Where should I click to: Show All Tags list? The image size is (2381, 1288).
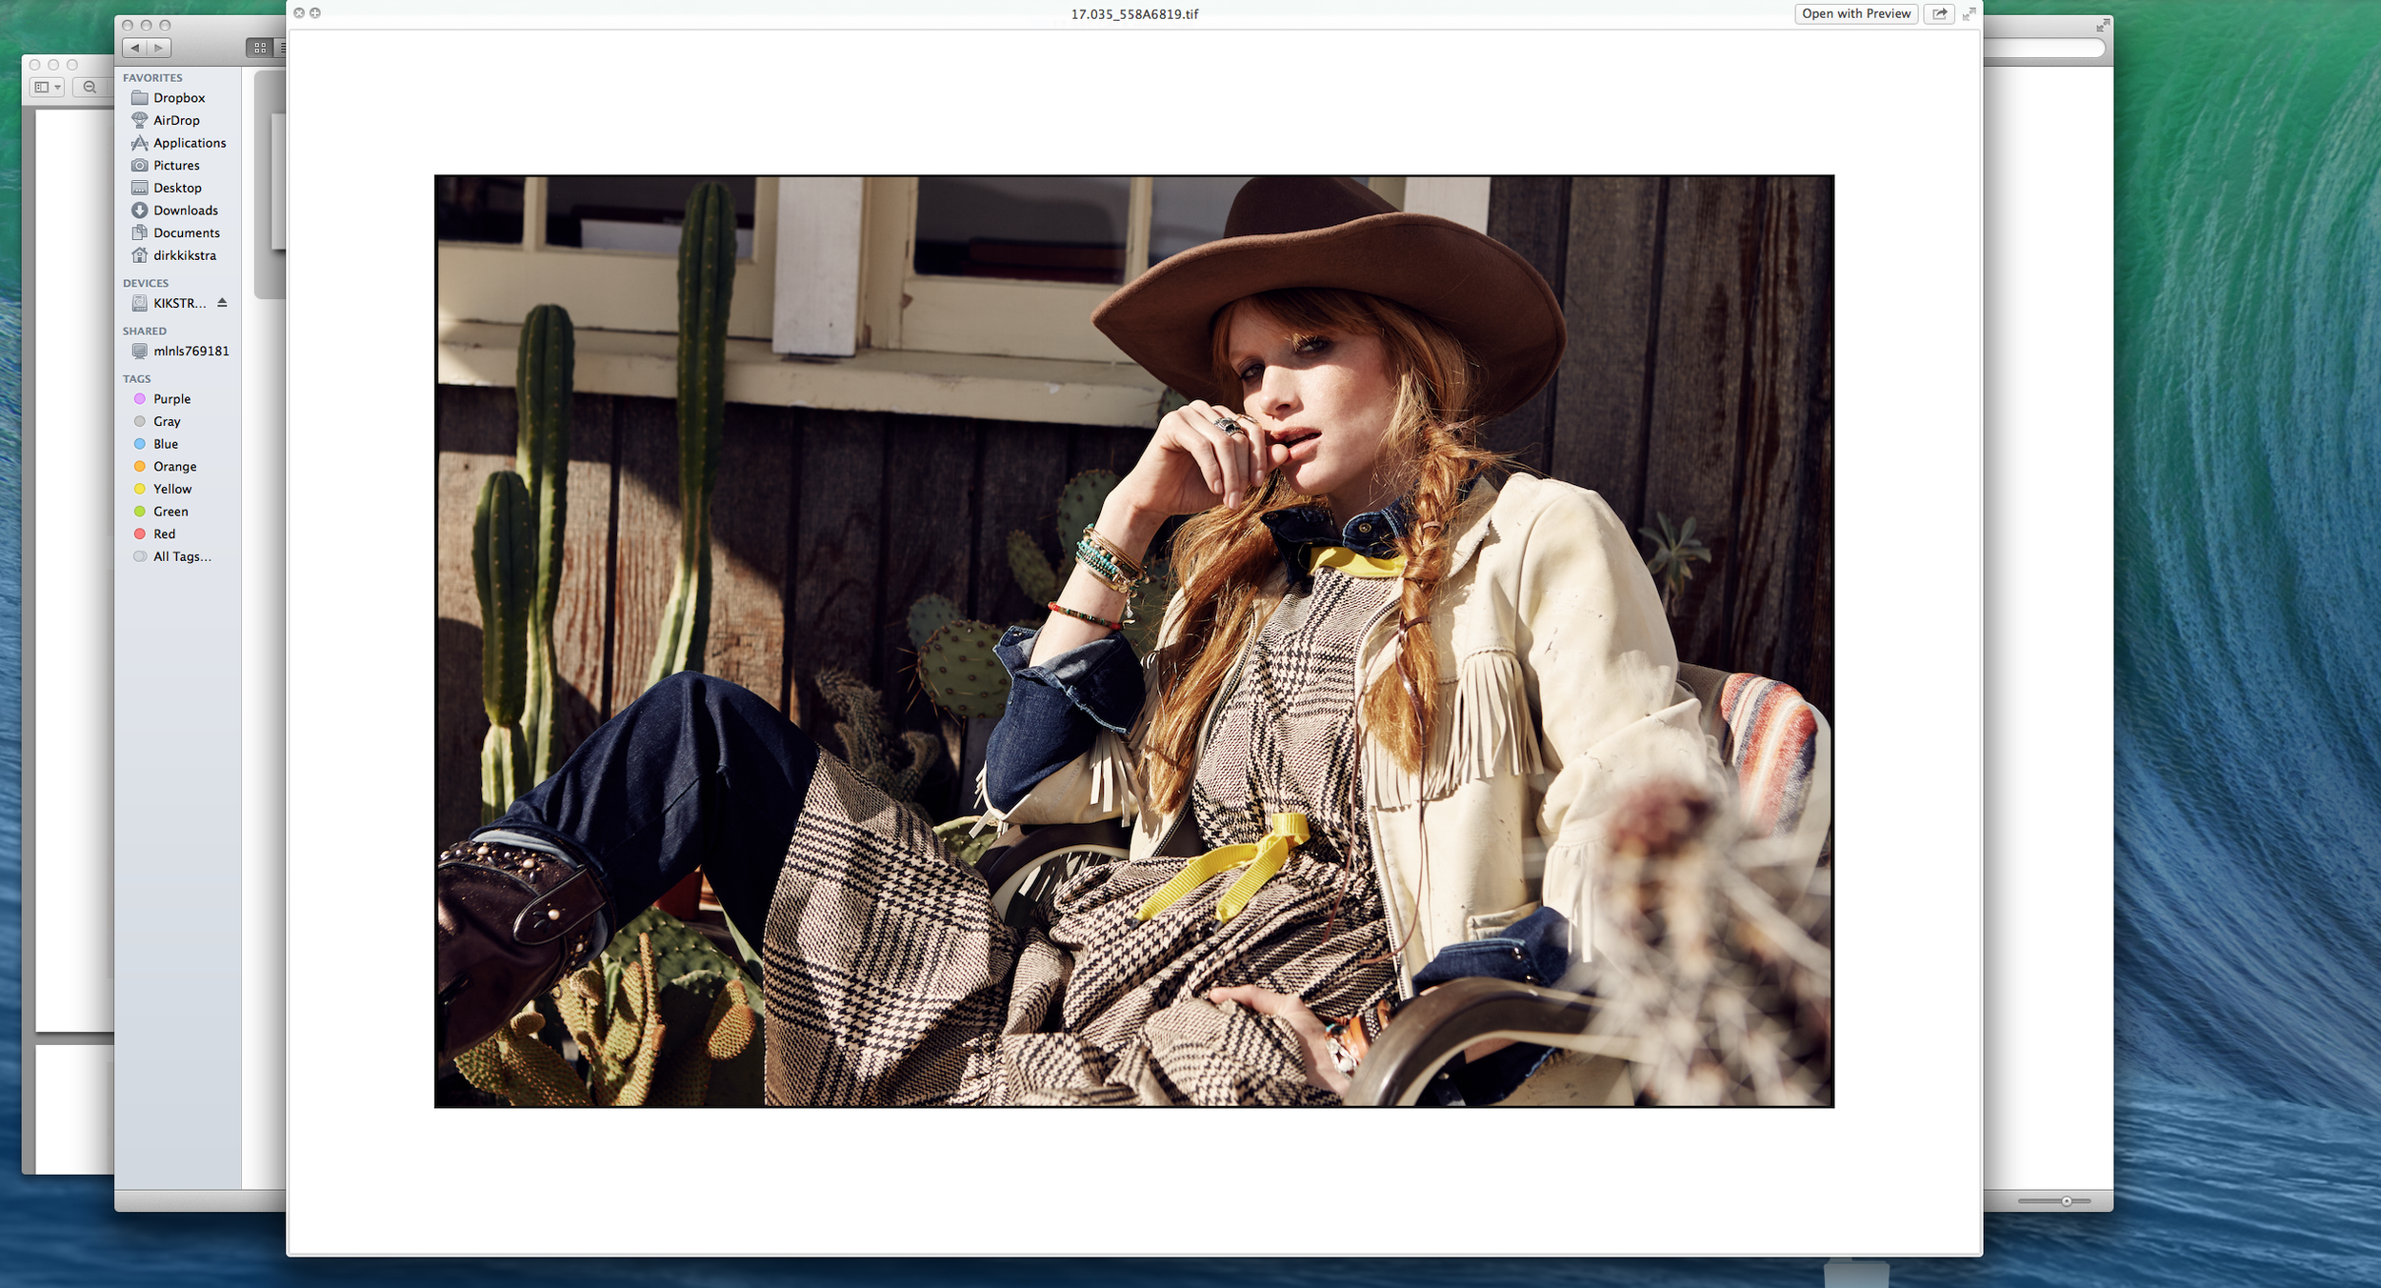point(182,557)
